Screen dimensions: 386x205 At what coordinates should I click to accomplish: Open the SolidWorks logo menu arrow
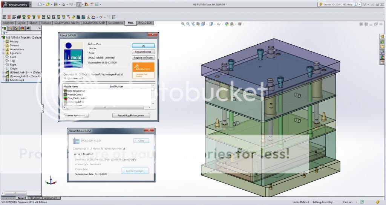pos(31,5)
